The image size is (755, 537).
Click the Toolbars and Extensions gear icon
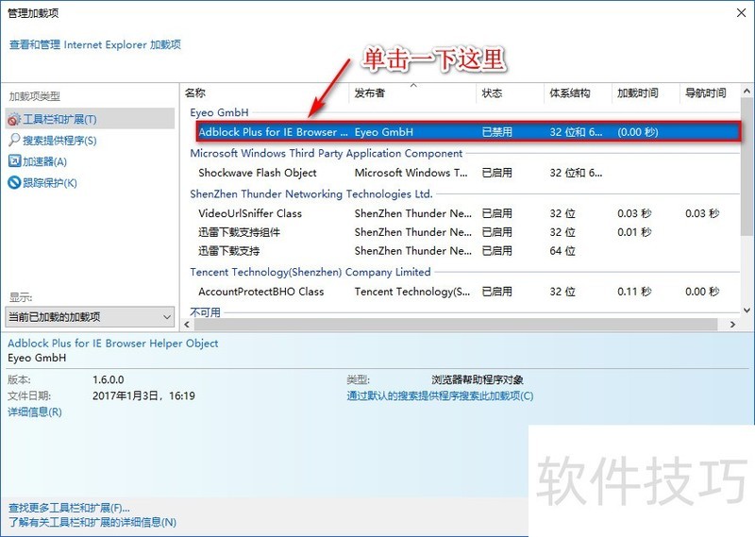(x=14, y=119)
